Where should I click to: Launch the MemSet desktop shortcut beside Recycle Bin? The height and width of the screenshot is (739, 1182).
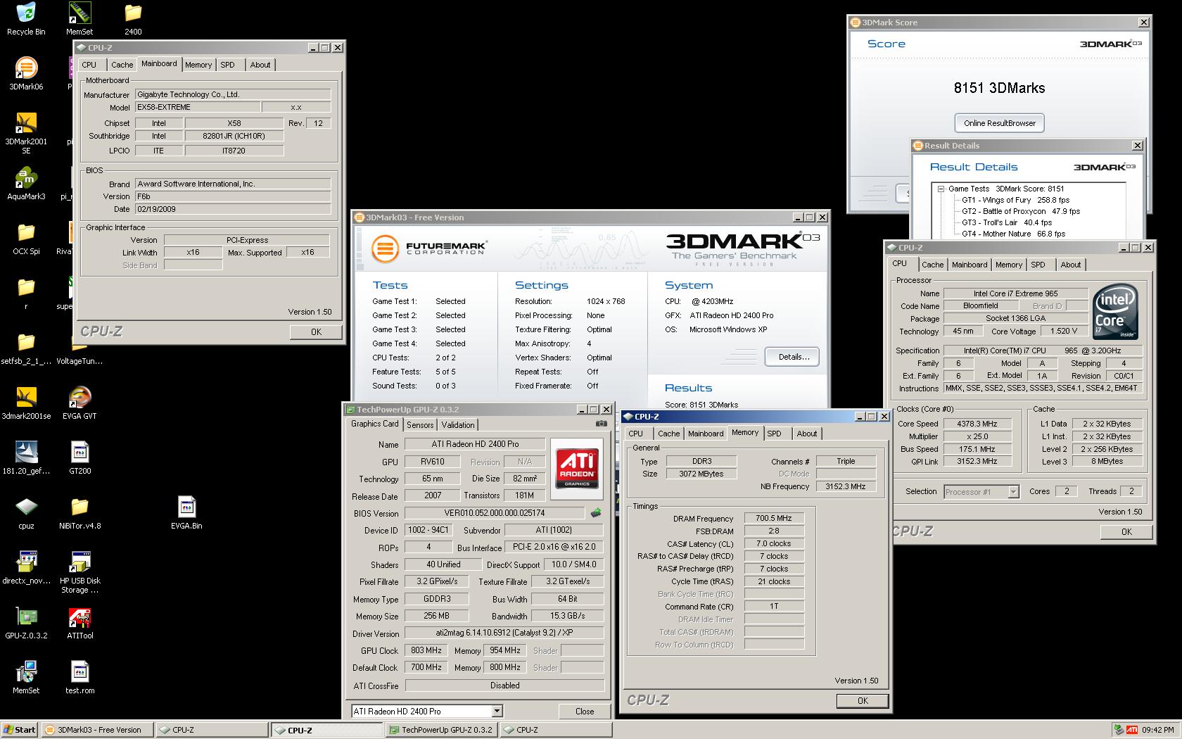pyautogui.click(x=80, y=19)
